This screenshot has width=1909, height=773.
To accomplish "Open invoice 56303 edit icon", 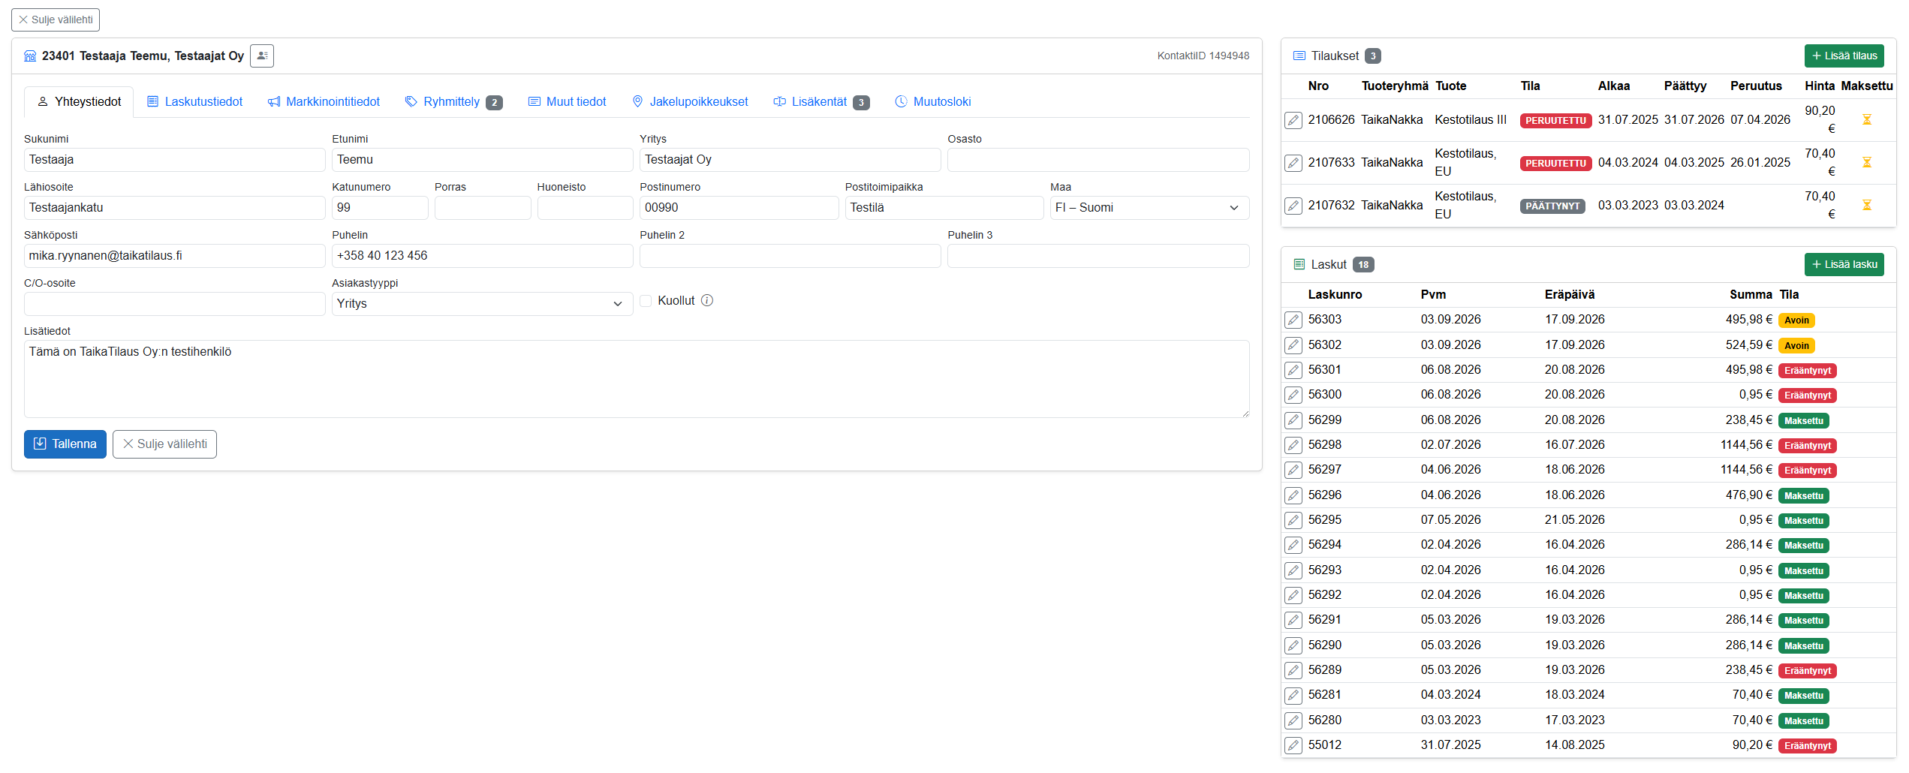I will [x=1293, y=320].
